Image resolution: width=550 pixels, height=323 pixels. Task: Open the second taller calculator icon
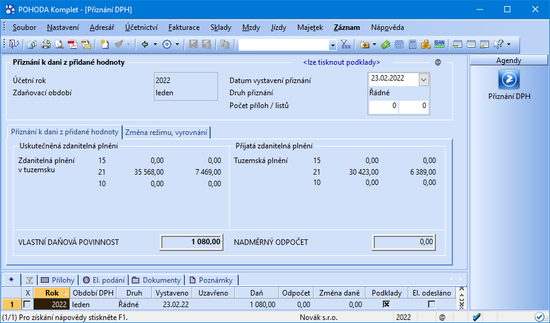click(x=413, y=45)
